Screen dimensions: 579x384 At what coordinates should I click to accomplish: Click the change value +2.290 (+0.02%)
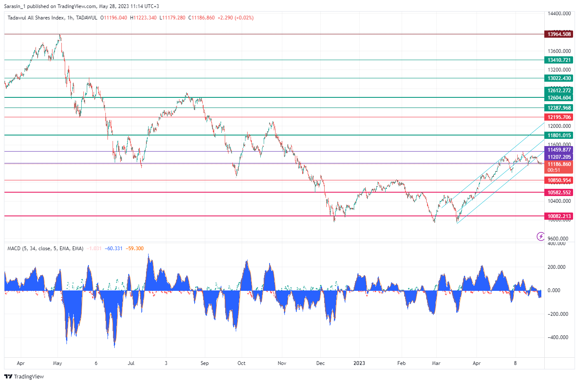[236, 18]
